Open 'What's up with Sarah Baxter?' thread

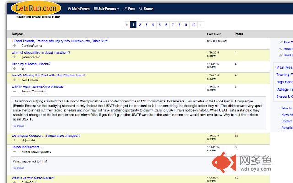[x=33, y=178]
